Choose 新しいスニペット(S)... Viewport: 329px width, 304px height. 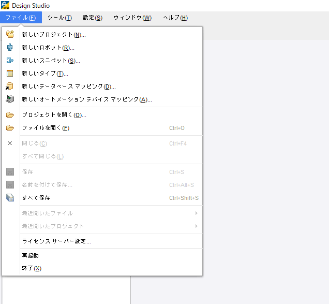(102, 61)
